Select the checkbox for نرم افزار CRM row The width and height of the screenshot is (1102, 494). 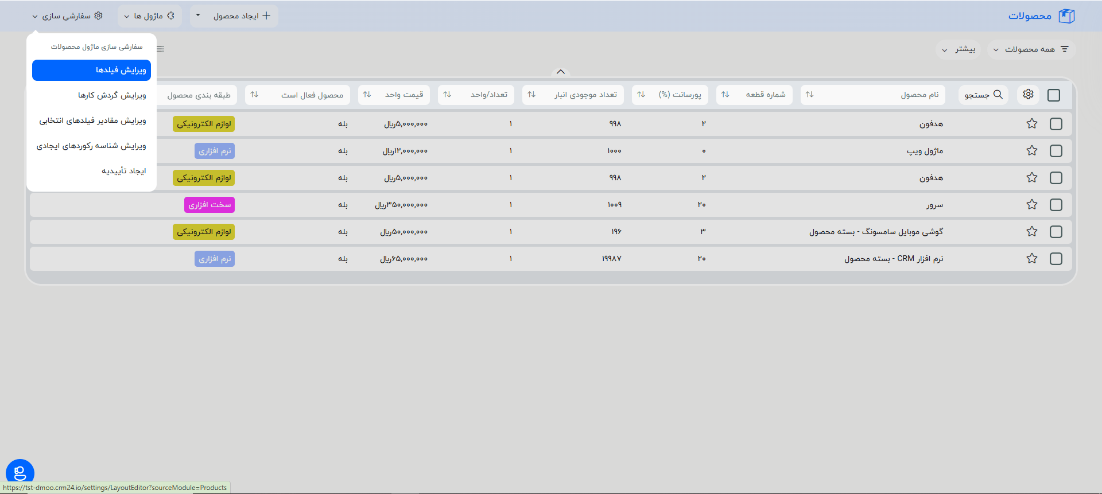[1056, 259]
